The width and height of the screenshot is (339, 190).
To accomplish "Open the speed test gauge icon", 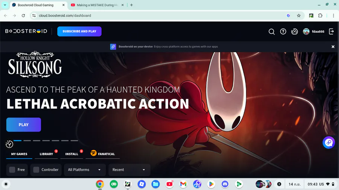I will point(295,32).
